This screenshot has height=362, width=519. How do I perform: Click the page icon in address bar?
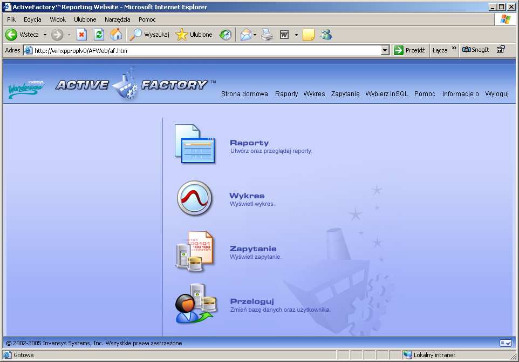tap(29, 50)
